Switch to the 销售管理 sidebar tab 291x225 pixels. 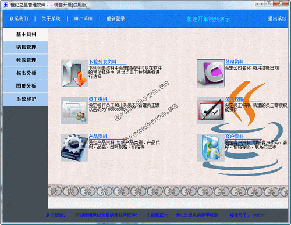(26, 47)
